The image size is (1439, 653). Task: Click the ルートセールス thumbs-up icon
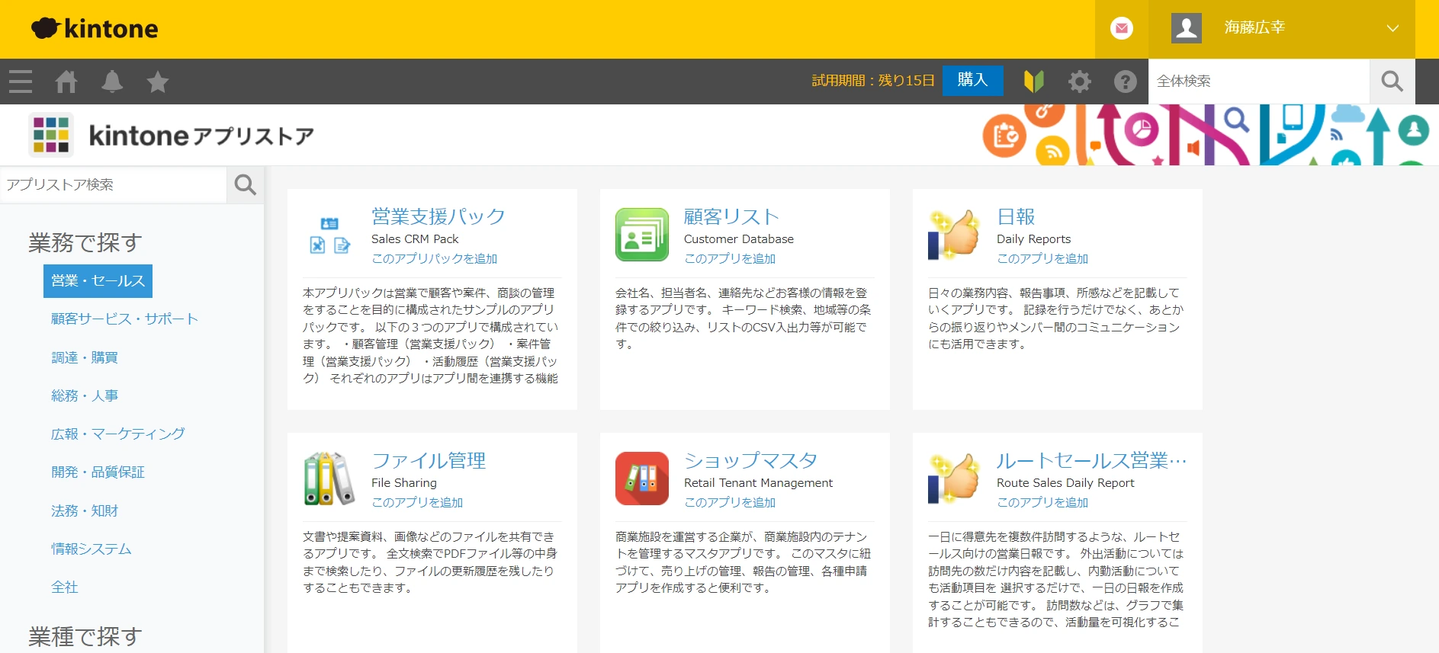pos(954,479)
